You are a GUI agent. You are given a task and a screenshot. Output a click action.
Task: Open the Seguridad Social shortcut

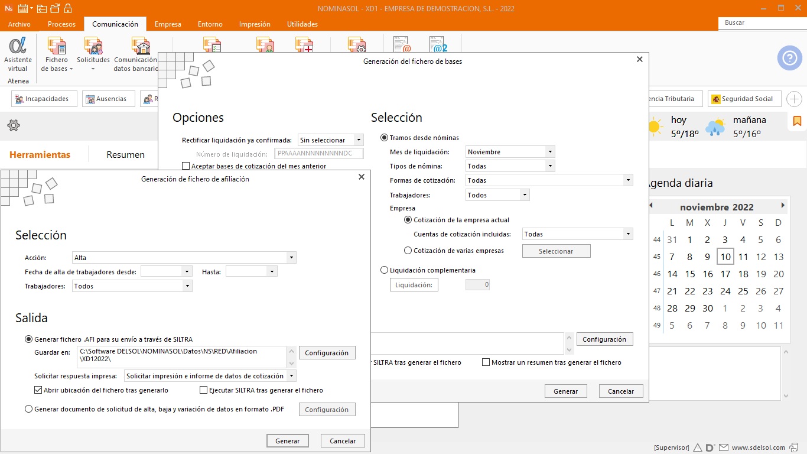(x=744, y=99)
